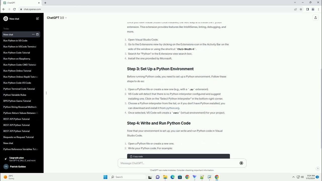Click the Step 4: Write and Run Python Code heading
Screen dimensions: 322x181
(x=159, y=123)
